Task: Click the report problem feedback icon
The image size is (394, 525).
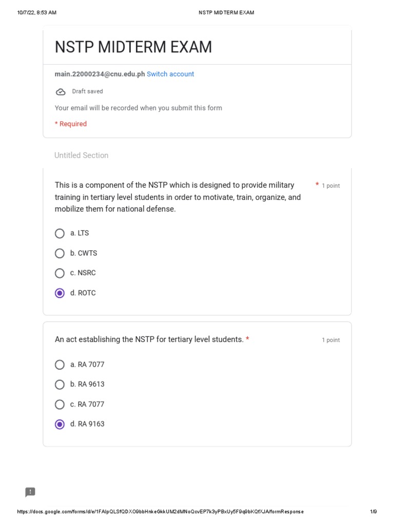Action: pyautogui.click(x=30, y=492)
